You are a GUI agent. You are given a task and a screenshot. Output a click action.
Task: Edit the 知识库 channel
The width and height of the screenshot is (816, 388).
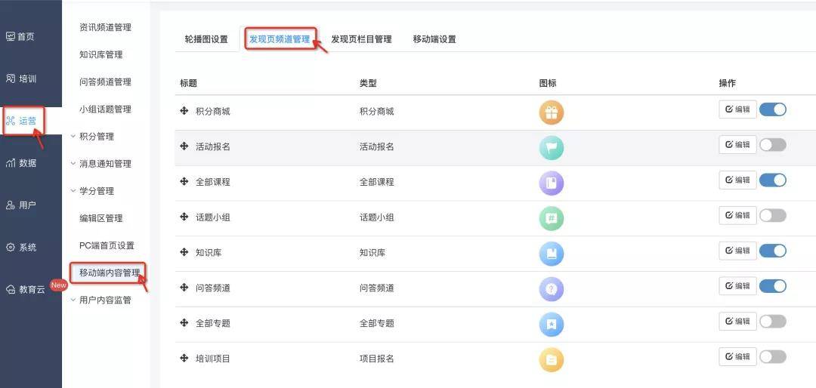[x=737, y=251]
